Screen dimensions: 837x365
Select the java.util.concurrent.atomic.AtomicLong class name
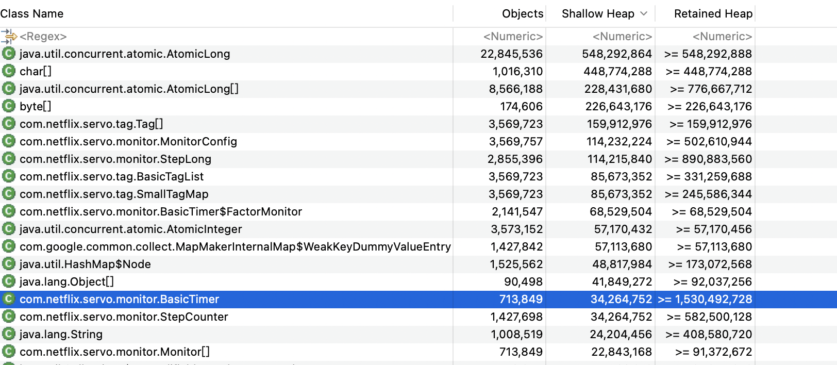tap(125, 54)
